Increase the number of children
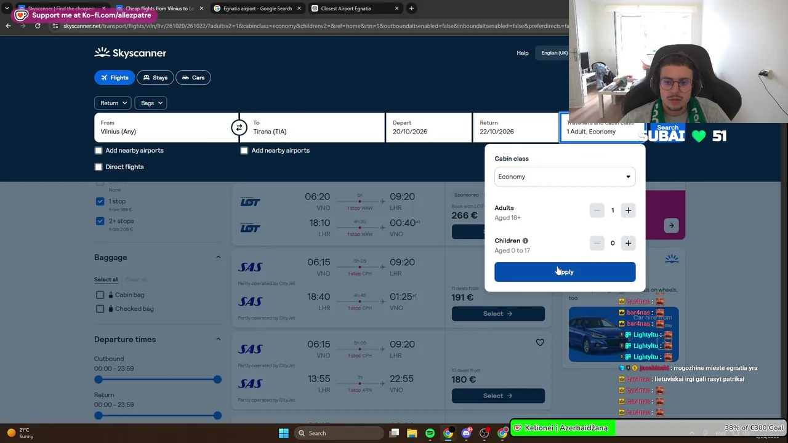This screenshot has width=788, height=443. pyautogui.click(x=628, y=243)
